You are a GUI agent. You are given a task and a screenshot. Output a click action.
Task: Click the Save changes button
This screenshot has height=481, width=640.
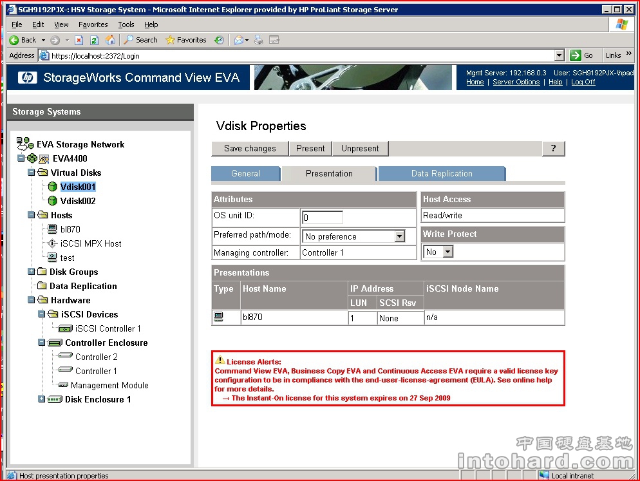(x=250, y=148)
